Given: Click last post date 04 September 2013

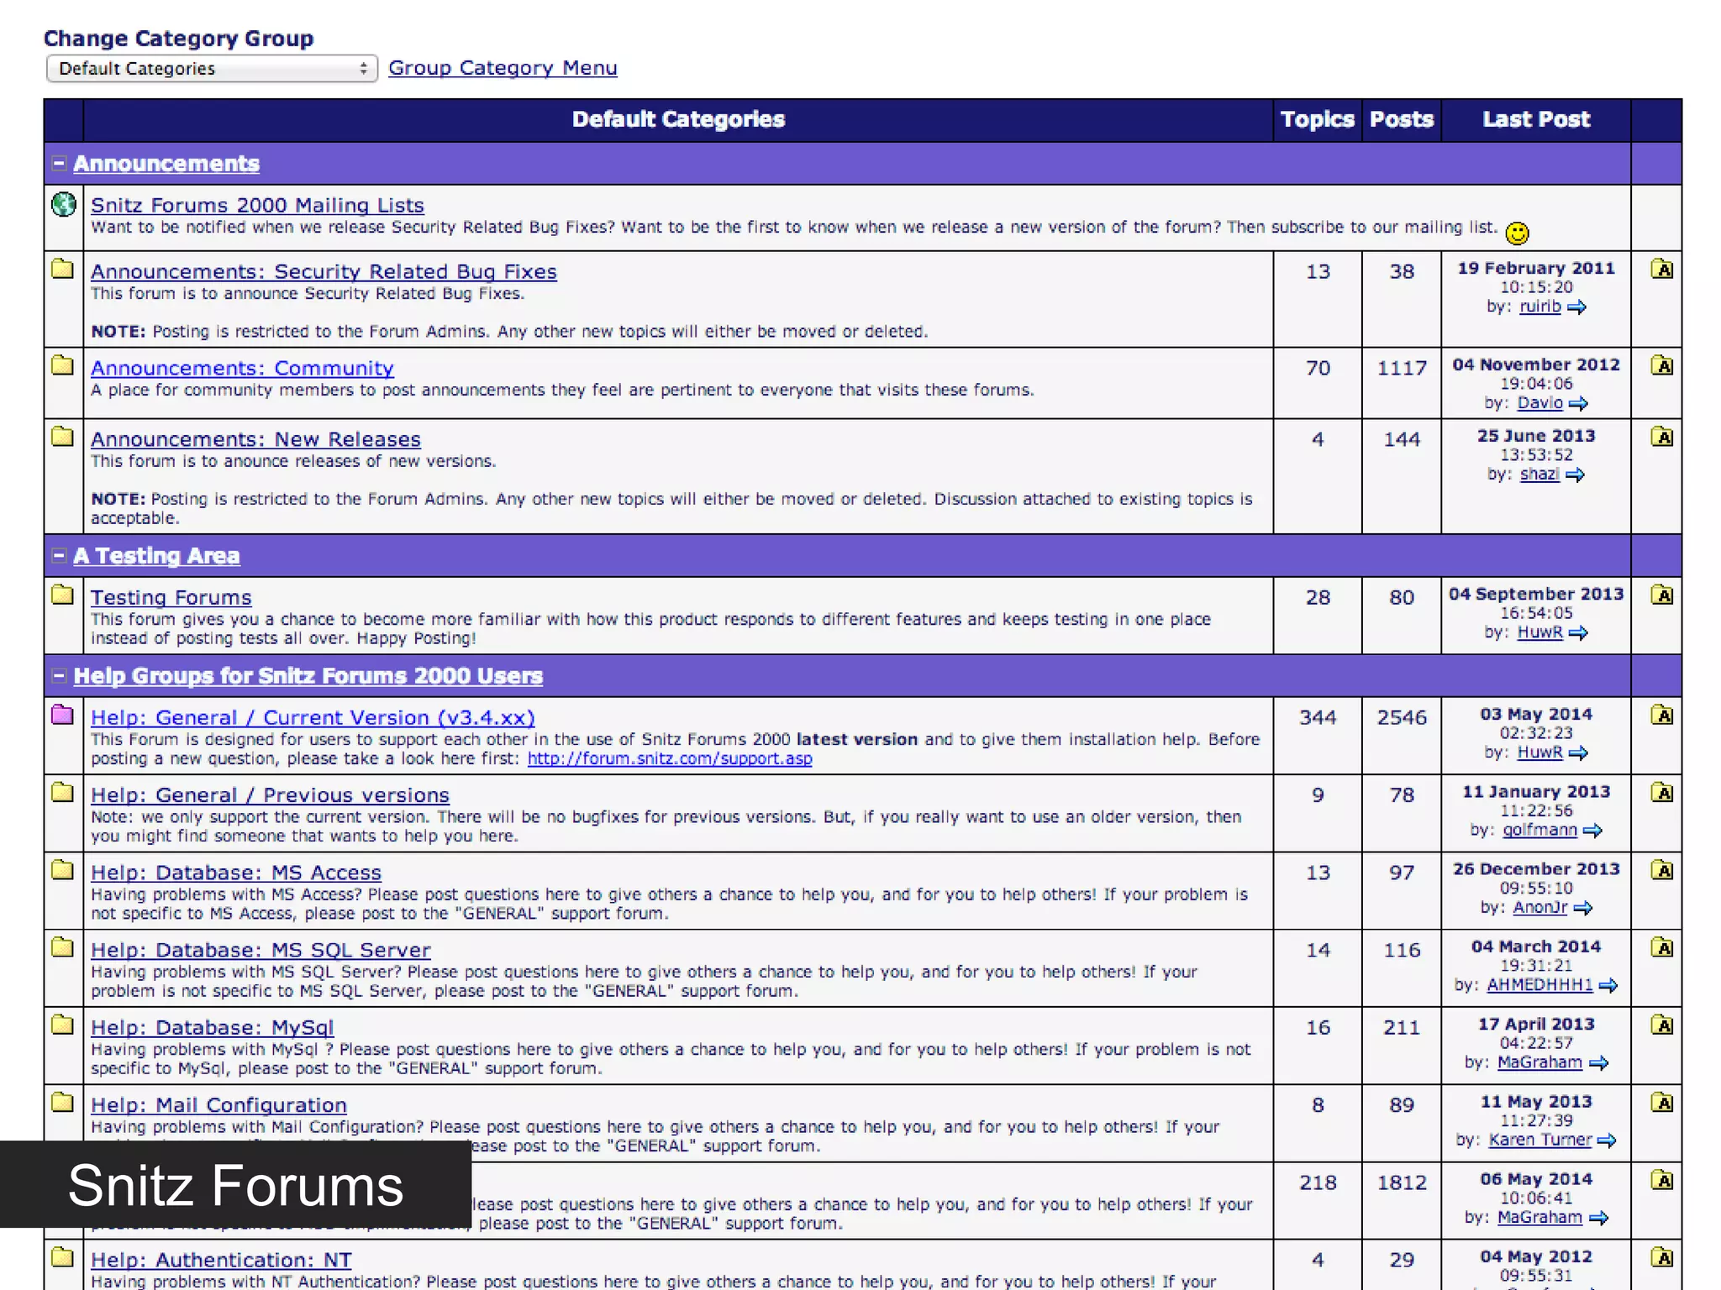Looking at the screenshot, I should (1536, 594).
